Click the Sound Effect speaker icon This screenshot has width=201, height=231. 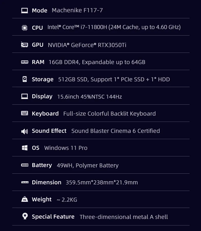pyautogui.click(x=24, y=131)
